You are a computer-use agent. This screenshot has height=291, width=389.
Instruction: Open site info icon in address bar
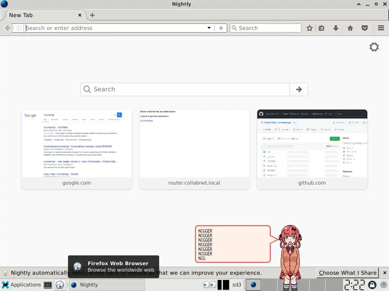click(19, 28)
